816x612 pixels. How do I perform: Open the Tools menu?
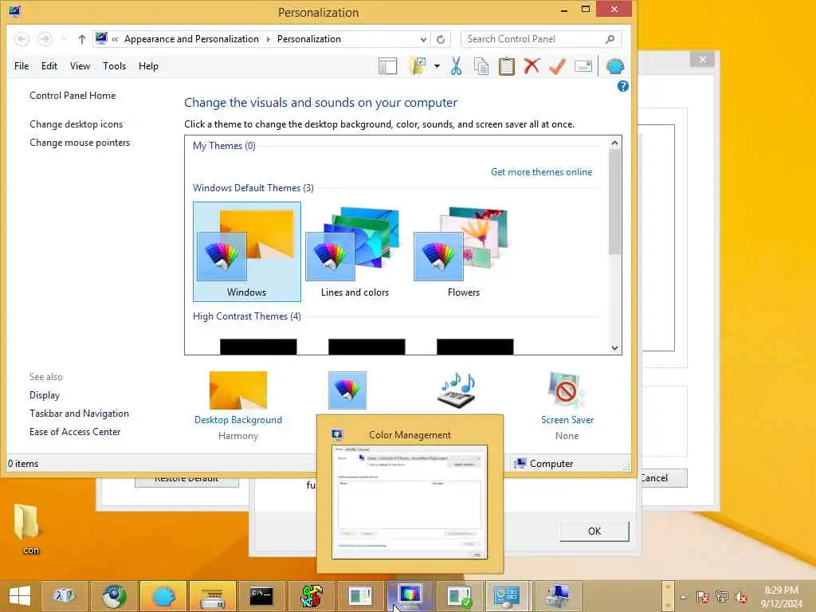(x=115, y=66)
